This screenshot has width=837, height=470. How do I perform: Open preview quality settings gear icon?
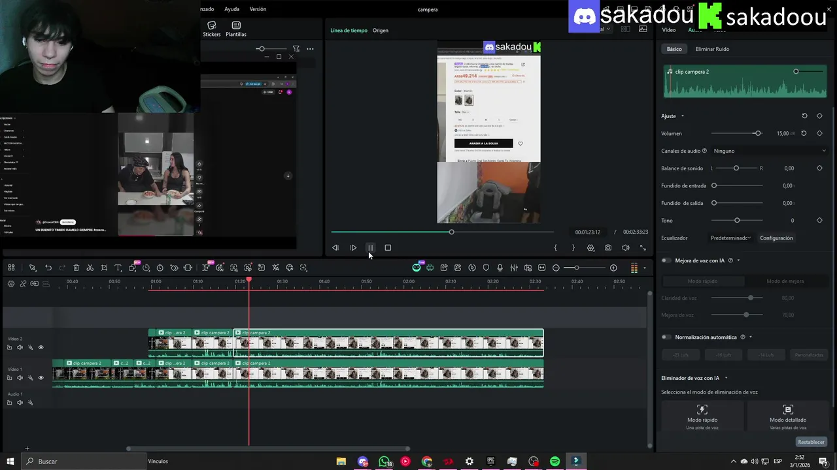(x=590, y=248)
